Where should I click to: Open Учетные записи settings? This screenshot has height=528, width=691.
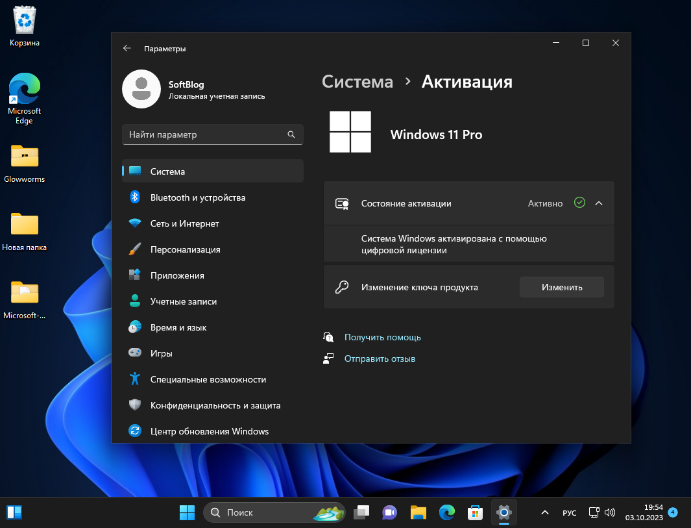point(213,301)
